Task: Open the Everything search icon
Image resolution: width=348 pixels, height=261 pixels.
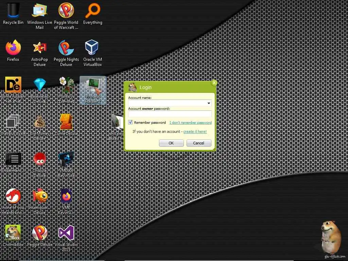Action: point(93,14)
